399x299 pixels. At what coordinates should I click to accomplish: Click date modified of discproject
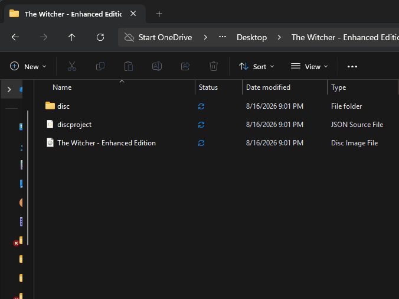click(274, 125)
